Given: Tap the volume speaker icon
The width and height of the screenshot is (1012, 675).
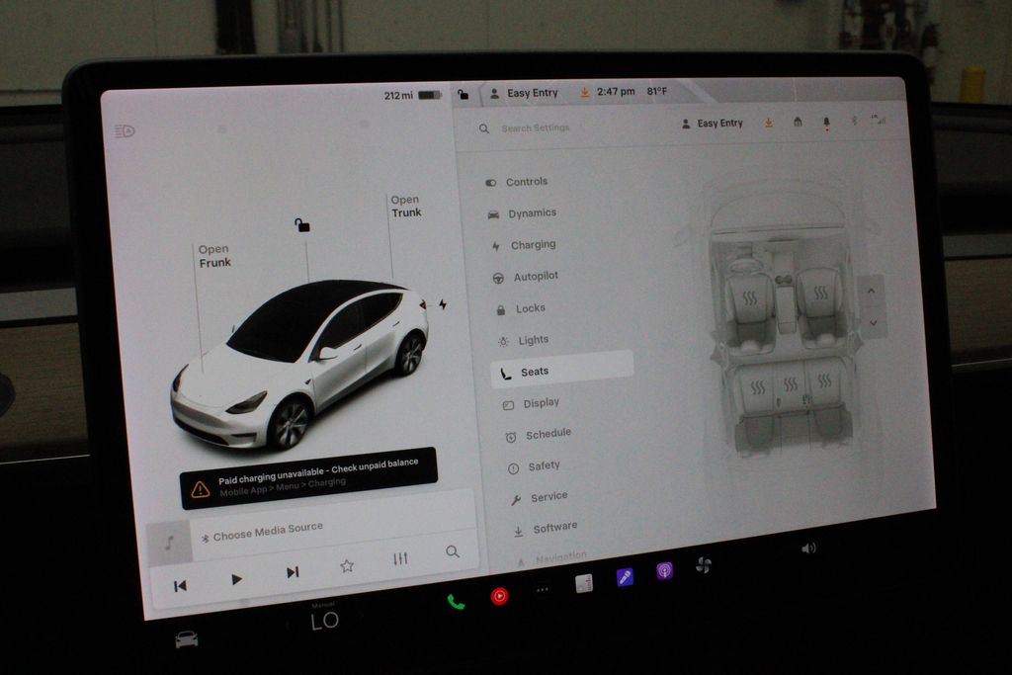Looking at the screenshot, I should click(x=808, y=548).
